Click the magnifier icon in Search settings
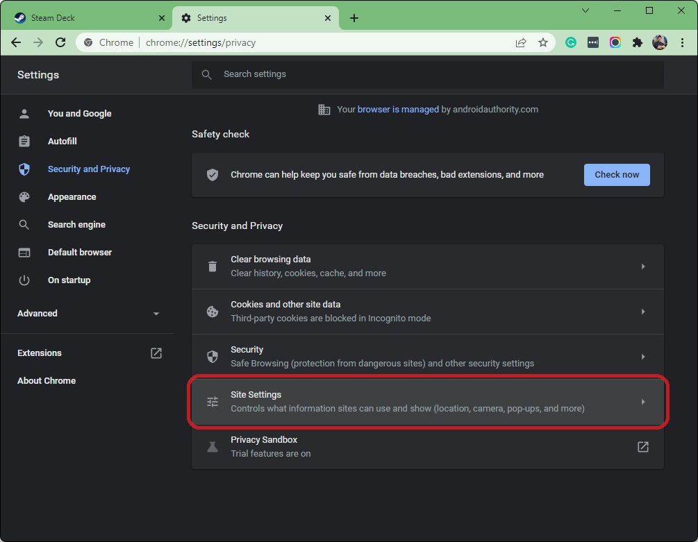Screen dimensions: 698x542 pos(206,75)
